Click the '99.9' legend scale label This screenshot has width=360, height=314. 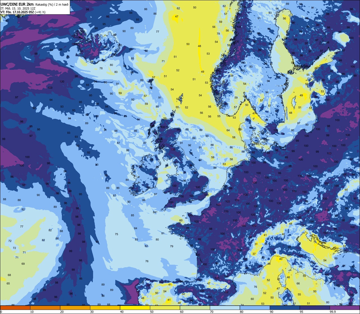[x=333, y=312]
